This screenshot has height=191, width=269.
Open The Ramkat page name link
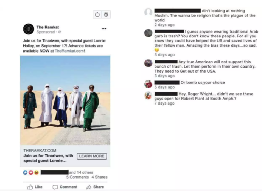pos(47,27)
